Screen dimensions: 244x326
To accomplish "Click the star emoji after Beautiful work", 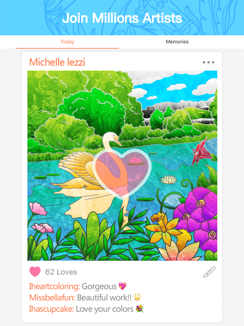I will (137, 297).
